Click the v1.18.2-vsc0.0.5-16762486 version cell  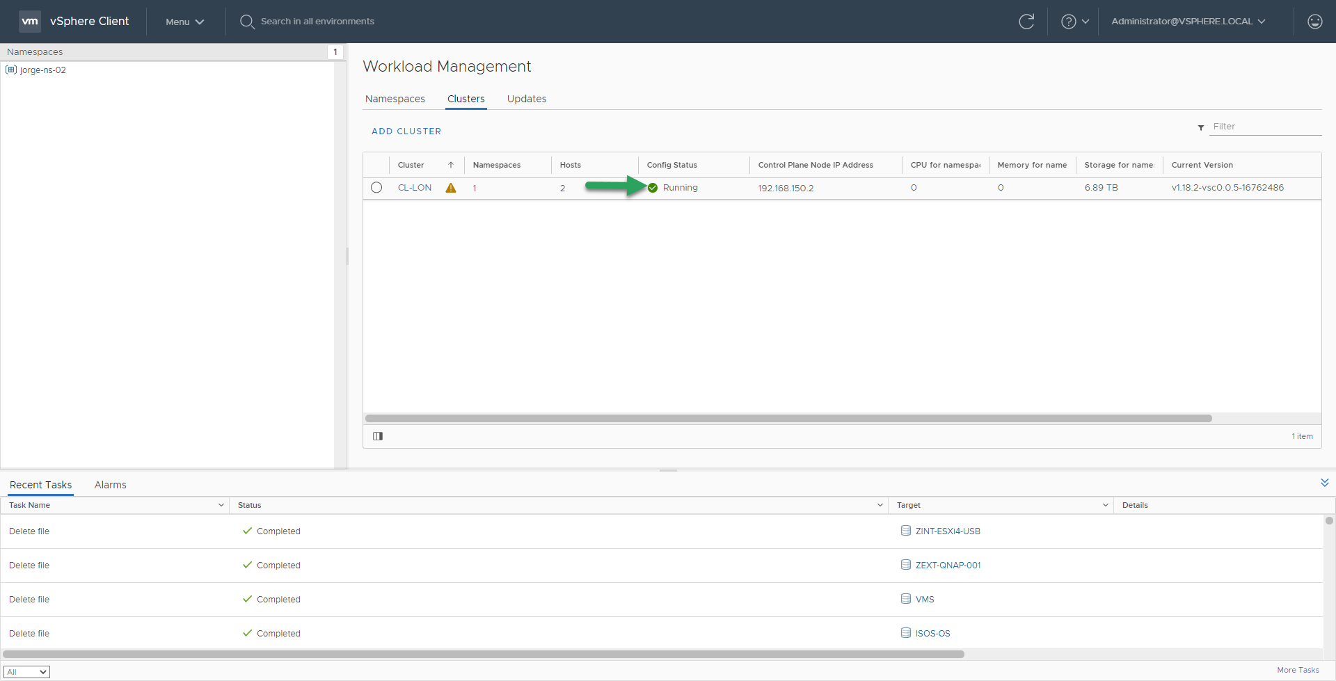(x=1228, y=188)
